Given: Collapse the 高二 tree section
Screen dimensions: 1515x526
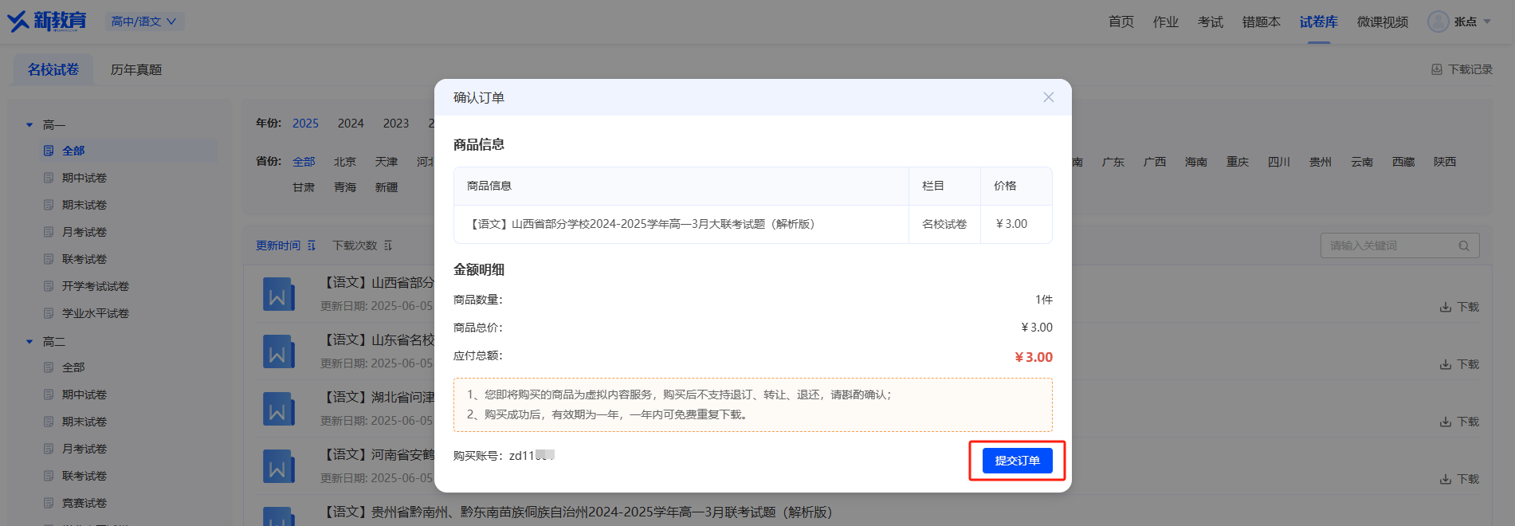Looking at the screenshot, I should (29, 342).
